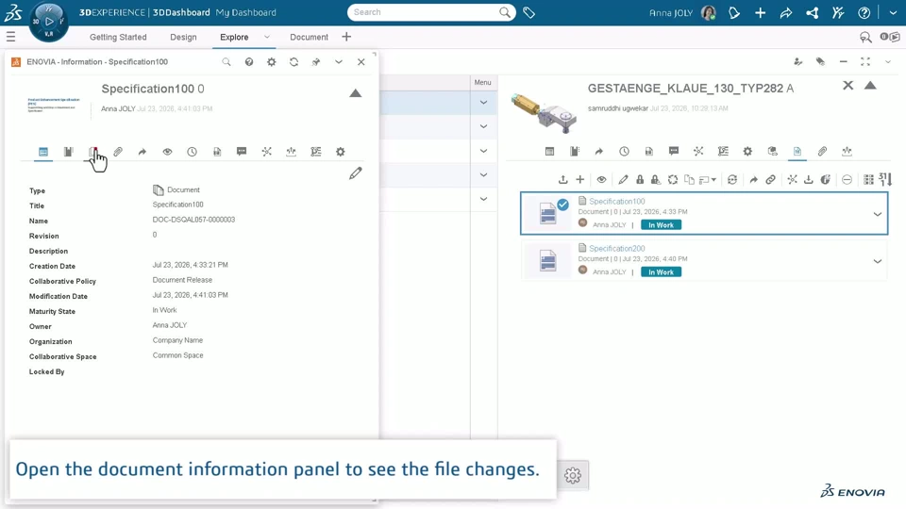Click the tag icon beside search bar
Viewport: 906px width, 509px height.
[x=528, y=12]
